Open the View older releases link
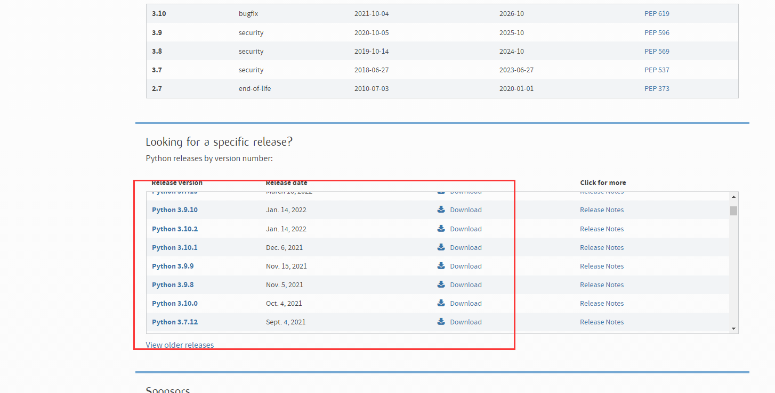The image size is (775, 393). (x=180, y=345)
